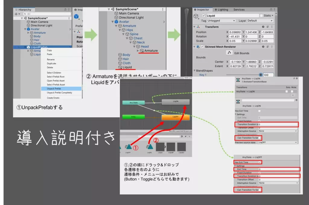
Task: Click the transition icon beside AnimatorTransitionBase
Action: click(238, 80)
